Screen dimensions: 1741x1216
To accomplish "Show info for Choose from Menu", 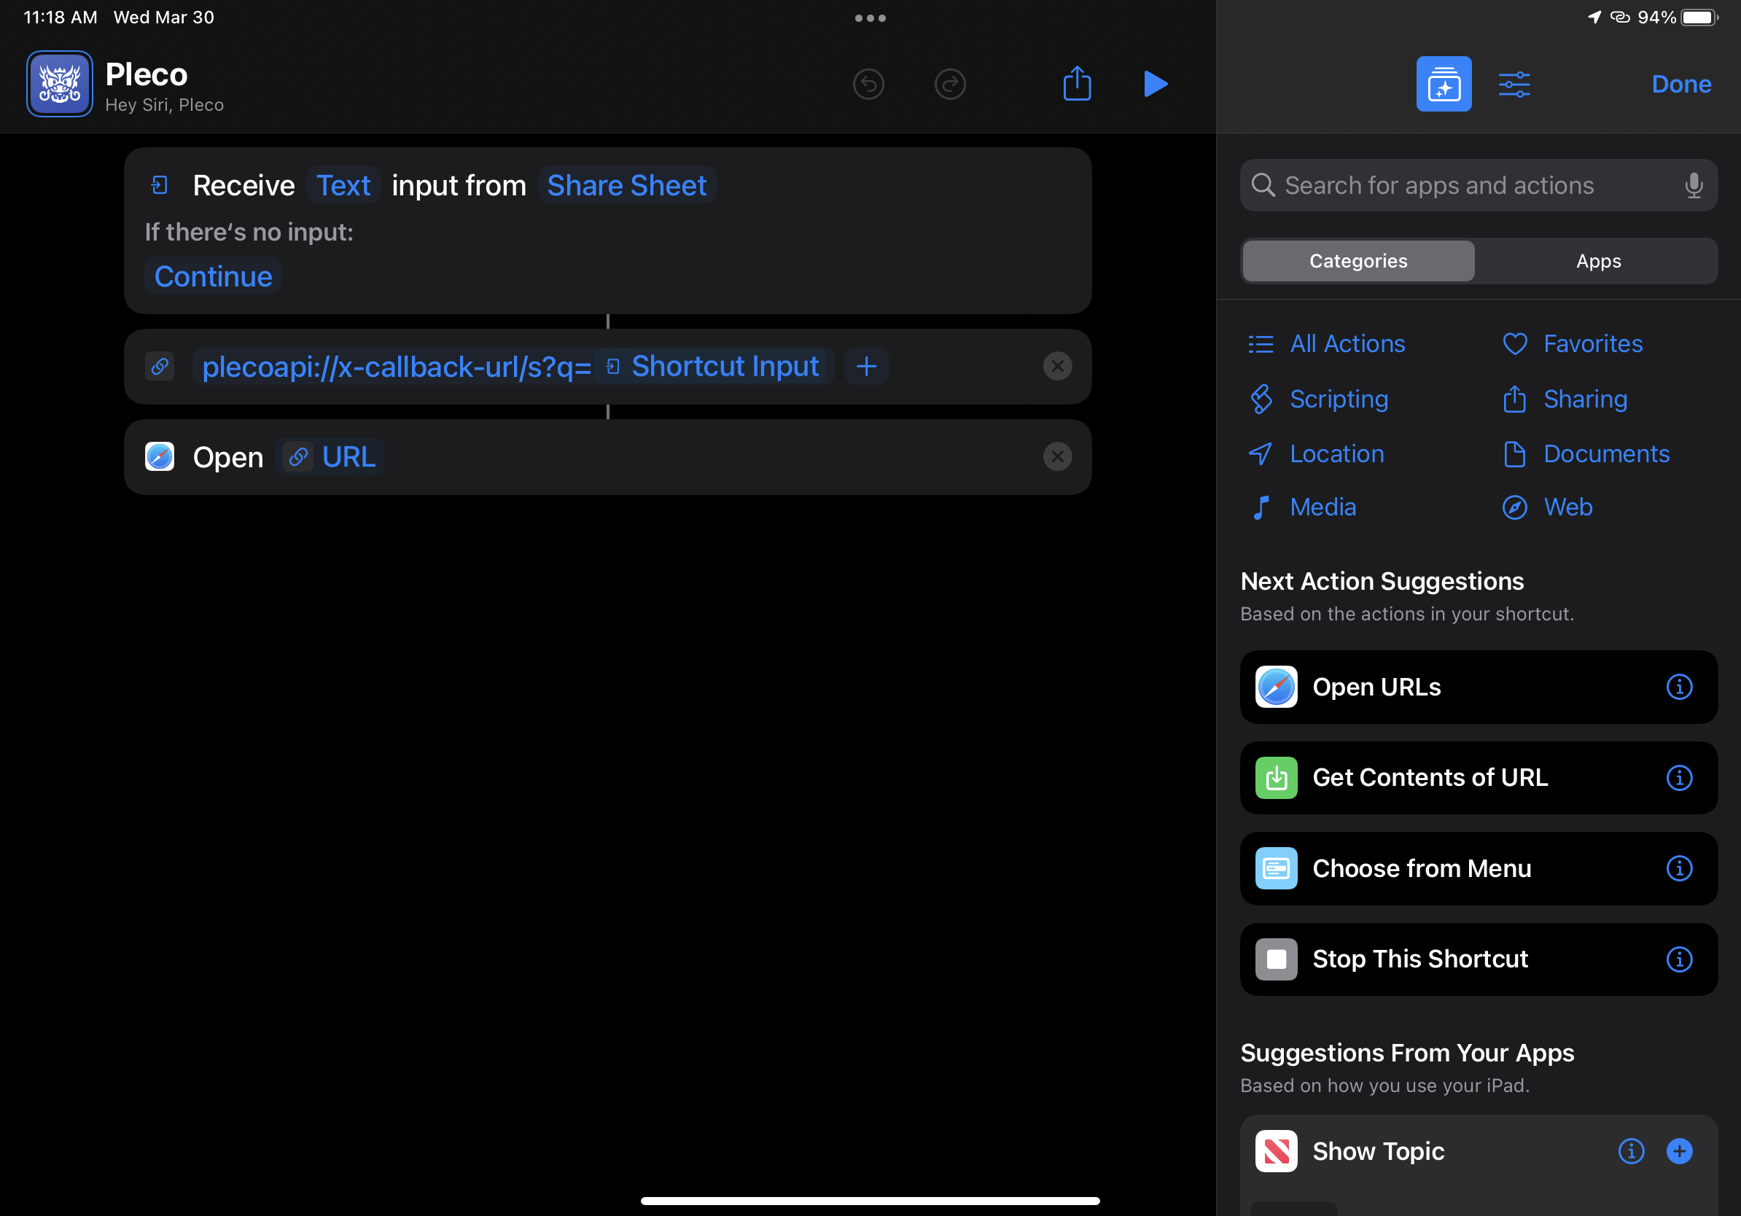I will (1679, 869).
